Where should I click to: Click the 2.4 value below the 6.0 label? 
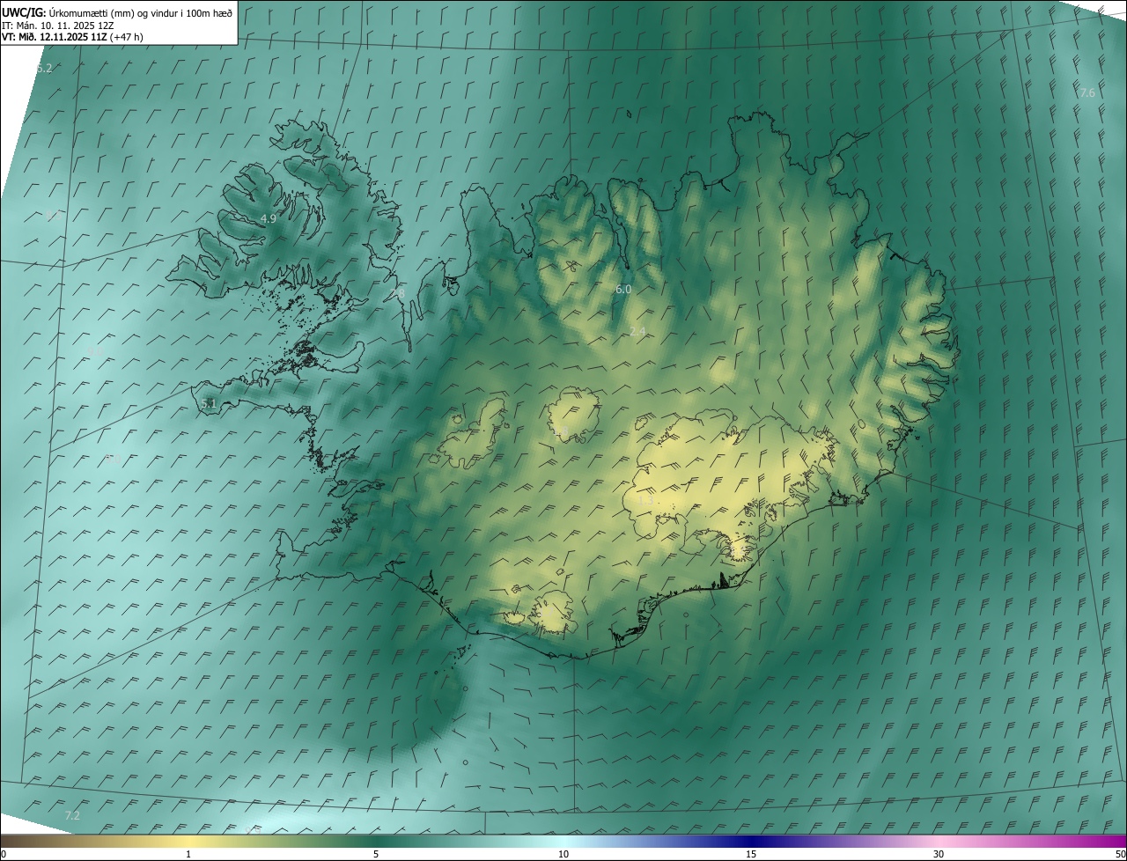tap(637, 331)
